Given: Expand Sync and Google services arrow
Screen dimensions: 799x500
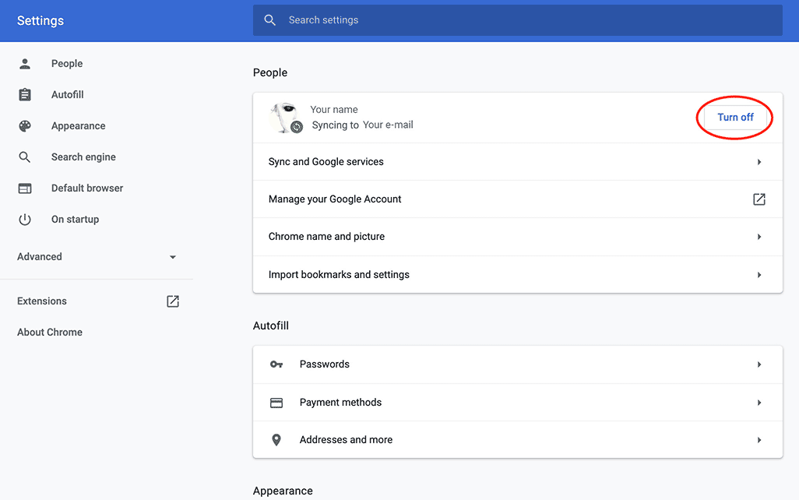Looking at the screenshot, I should coord(759,162).
